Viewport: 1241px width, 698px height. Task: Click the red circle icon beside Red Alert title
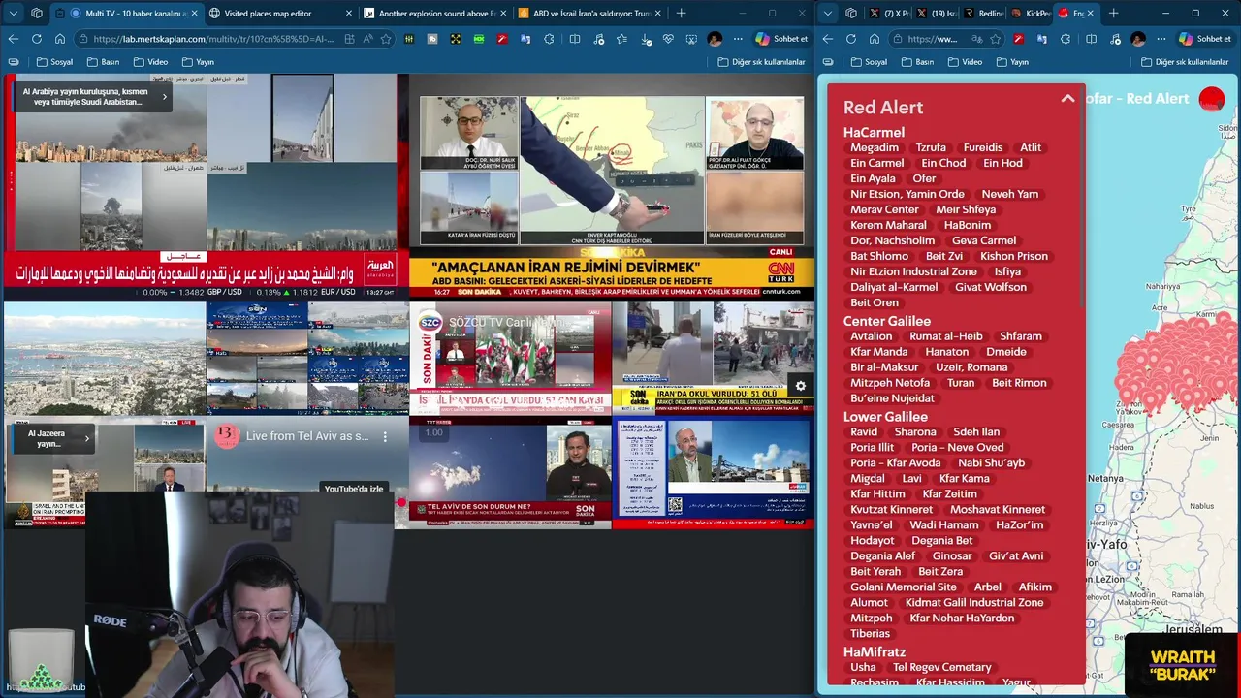pos(1212,99)
